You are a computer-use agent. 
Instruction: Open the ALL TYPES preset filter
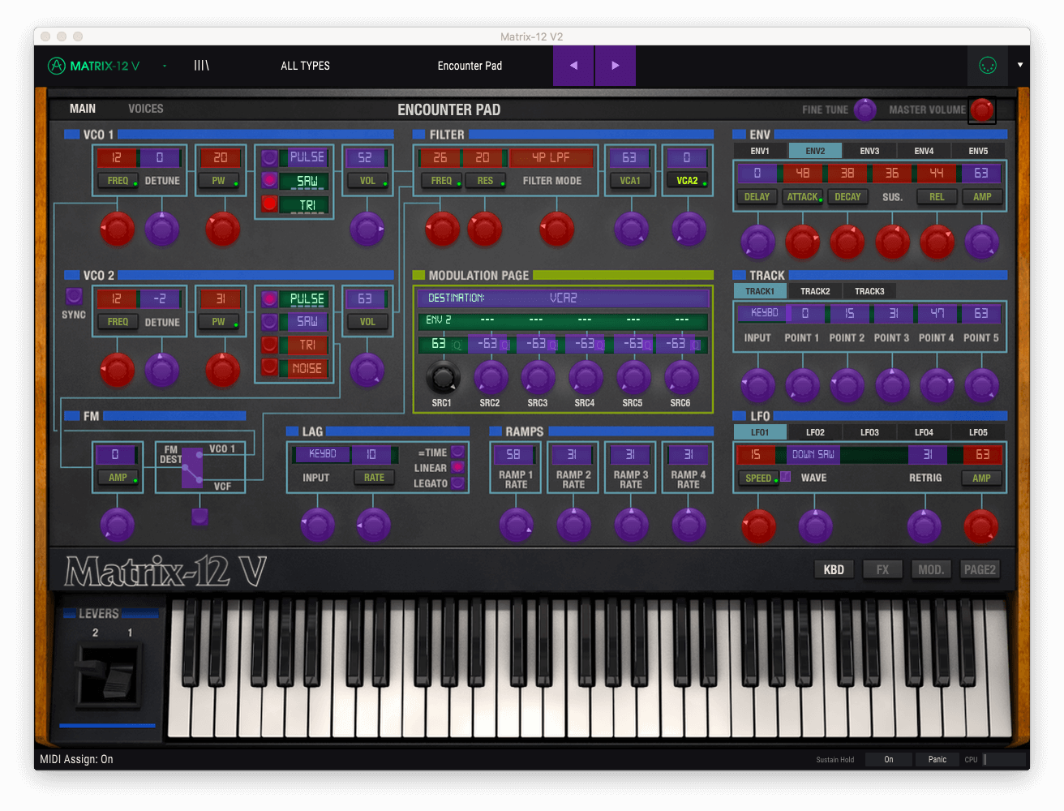click(x=305, y=66)
